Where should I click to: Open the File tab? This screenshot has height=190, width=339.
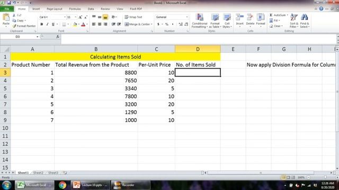[x=7, y=9]
